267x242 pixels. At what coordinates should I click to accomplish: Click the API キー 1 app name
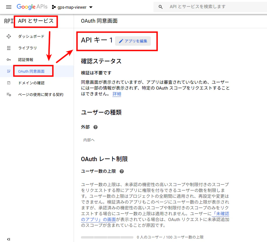point(97,40)
